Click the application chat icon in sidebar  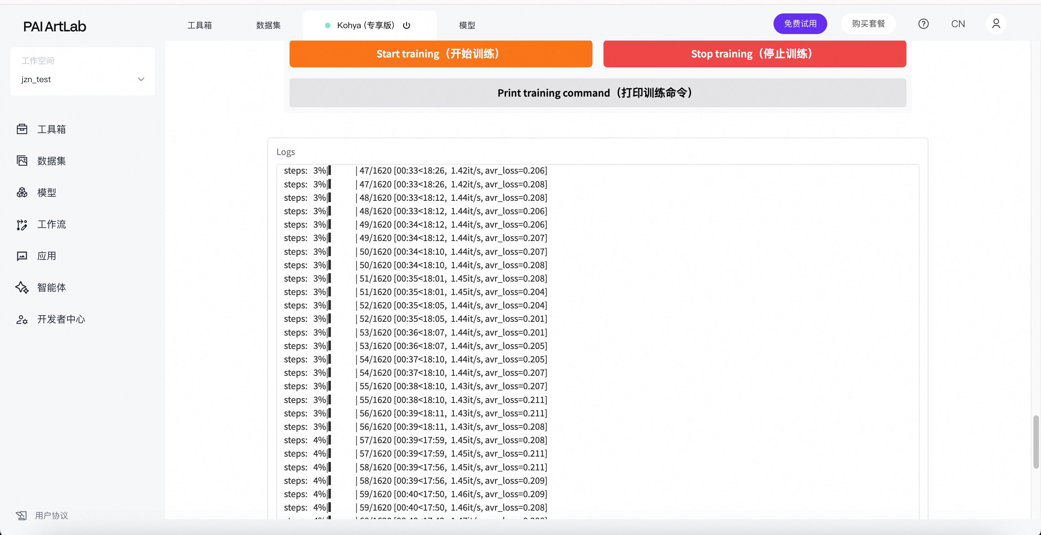point(22,256)
